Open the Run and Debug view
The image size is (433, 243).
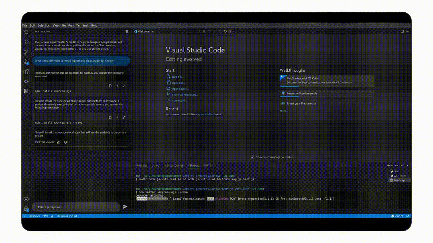[26, 62]
